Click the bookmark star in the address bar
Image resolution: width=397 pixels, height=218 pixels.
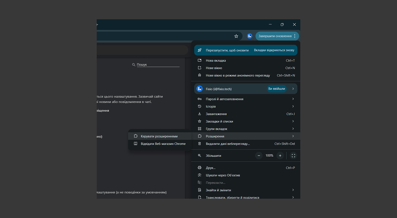click(x=236, y=36)
